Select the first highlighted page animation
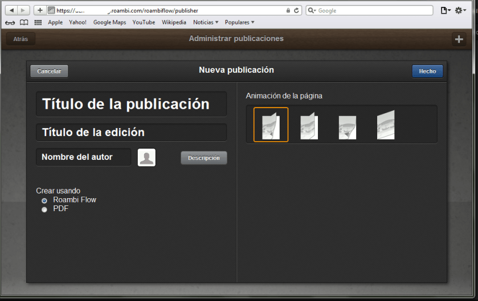The height and width of the screenshot is (301, 478). [271, 125]
